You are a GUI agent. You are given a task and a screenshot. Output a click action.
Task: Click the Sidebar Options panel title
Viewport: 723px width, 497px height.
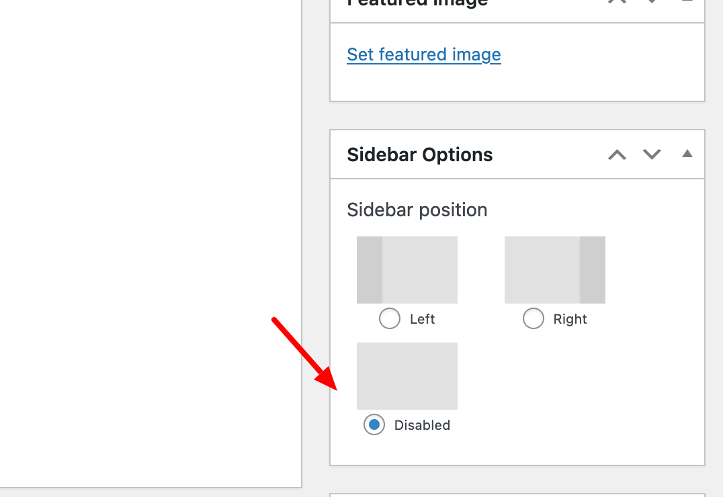420,155
